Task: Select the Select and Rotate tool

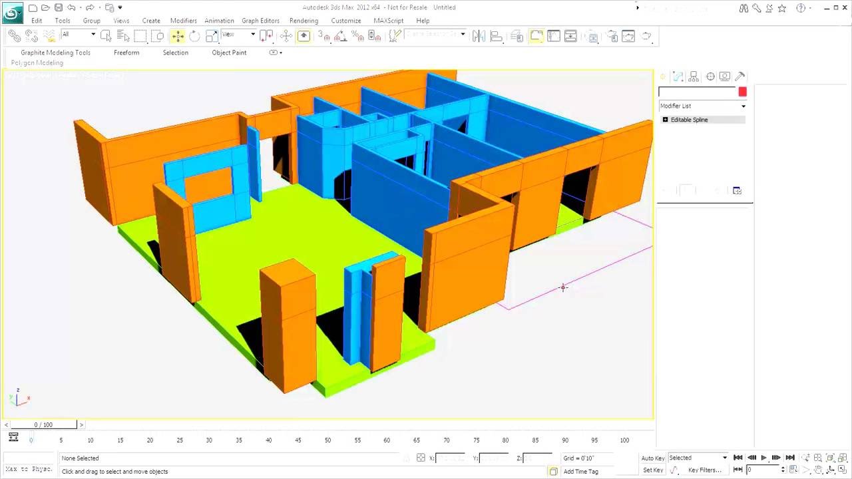Action: (194, 35)
